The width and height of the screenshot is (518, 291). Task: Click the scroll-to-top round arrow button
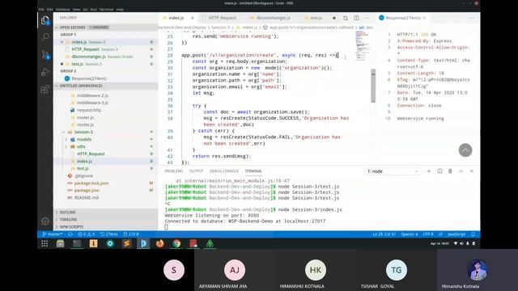point(465,150)
